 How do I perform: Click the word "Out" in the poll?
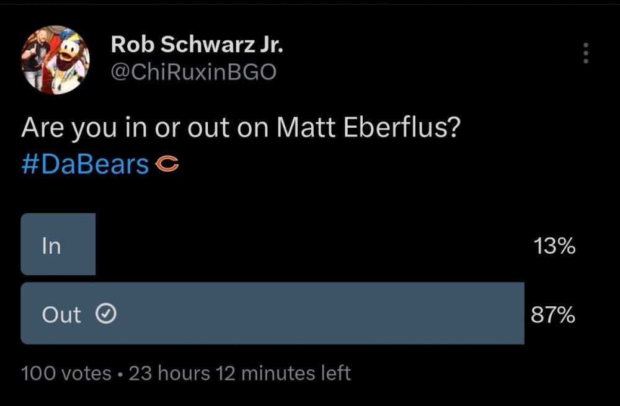(x=61, y=315)
